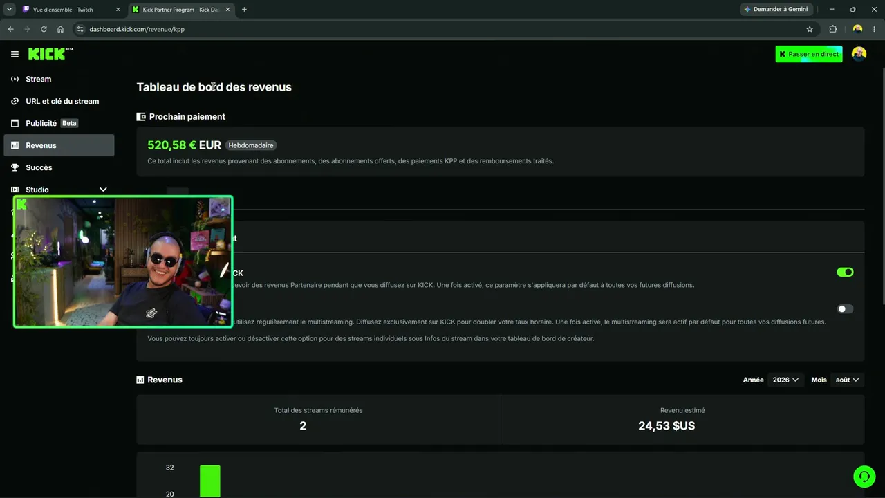The width and height of the screenshot is (885, 498).
Task: Select Revenus in the sidebar
Action: (x=59, y=145)
